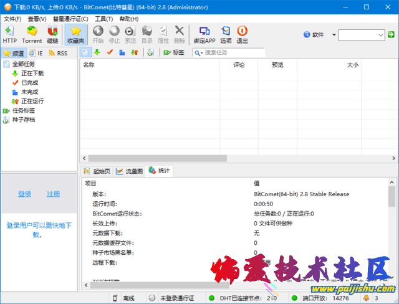Click the task list horizontal scrollbar thumb
399x304 pixels.
[158, 158]
